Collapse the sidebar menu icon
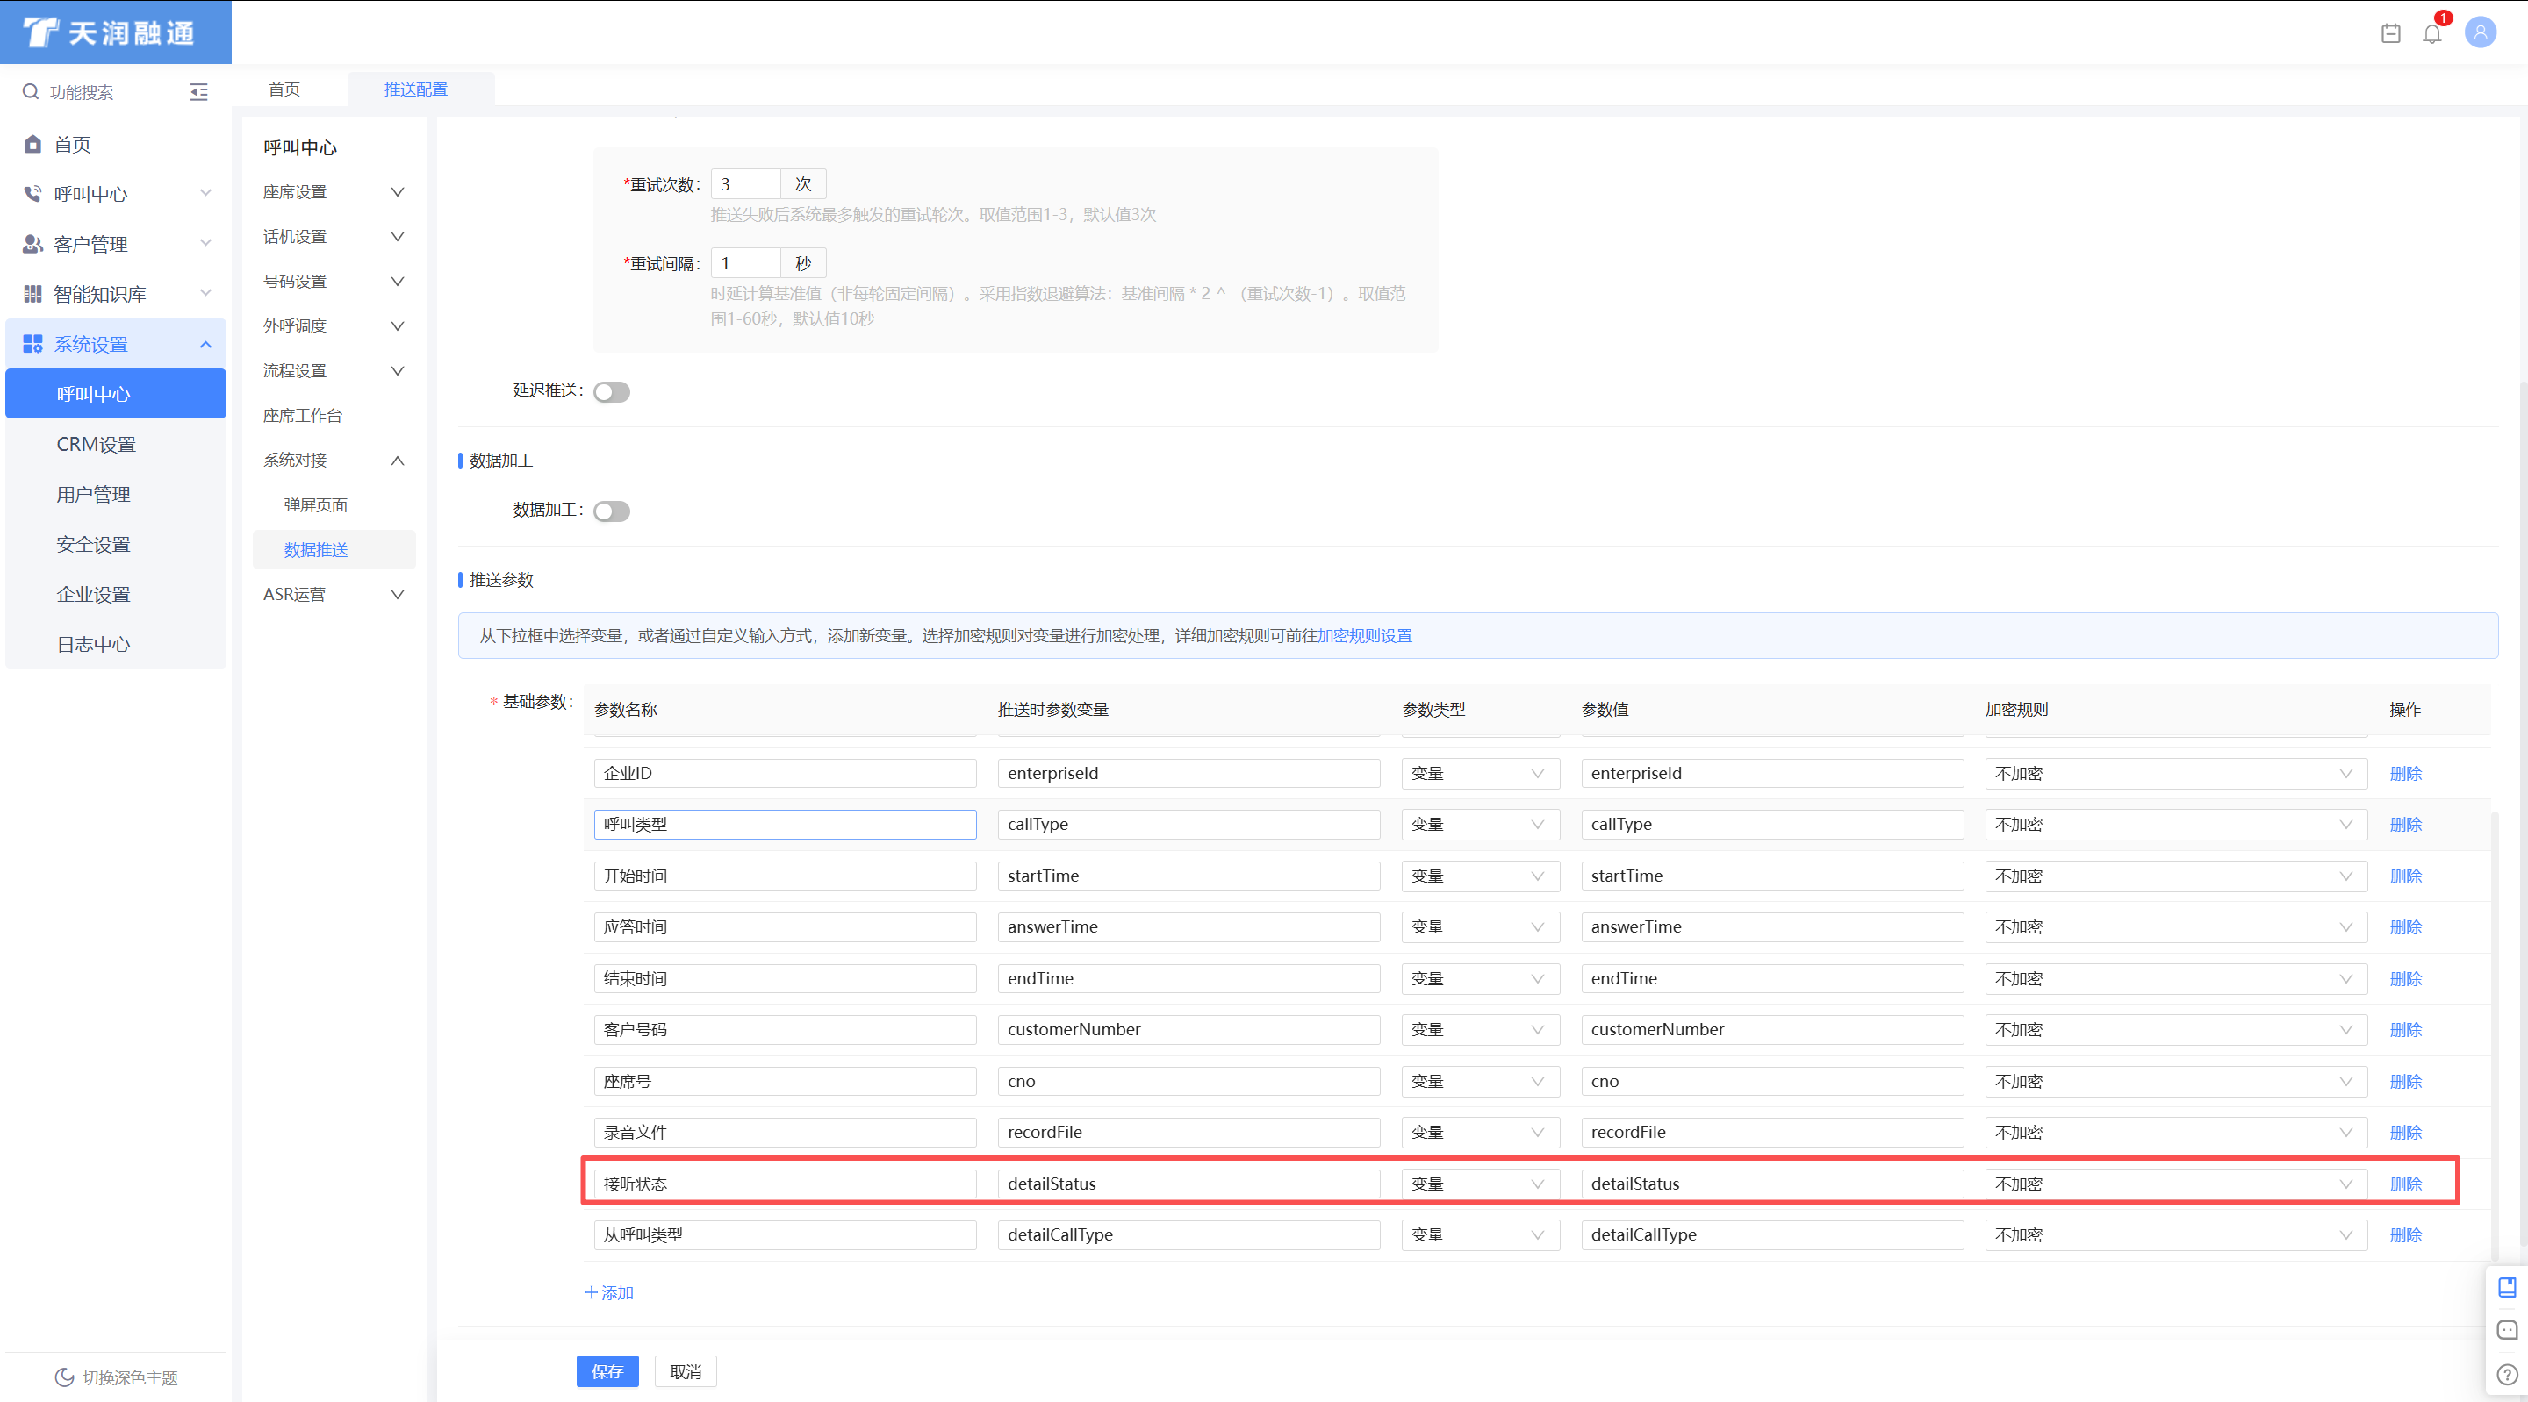 (x=198, y=92)
